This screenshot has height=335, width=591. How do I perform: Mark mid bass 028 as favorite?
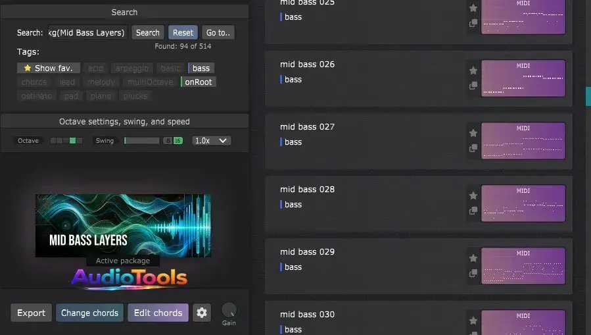tap(473, 195)
